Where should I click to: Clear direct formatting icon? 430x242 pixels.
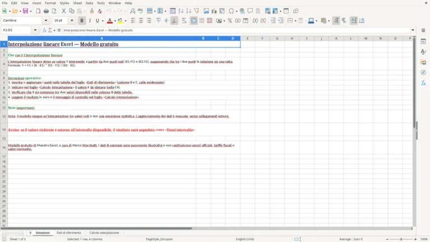(x=100, y=11)
